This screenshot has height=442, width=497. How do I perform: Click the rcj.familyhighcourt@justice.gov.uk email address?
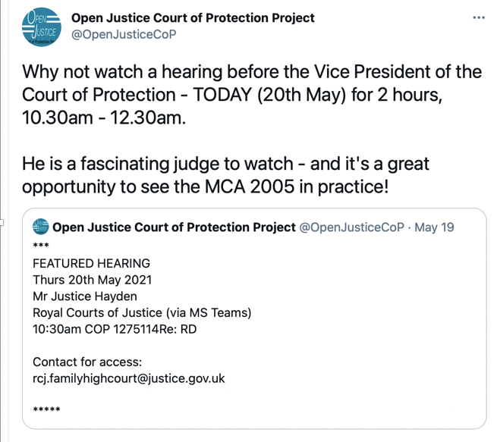click(129, 378)
